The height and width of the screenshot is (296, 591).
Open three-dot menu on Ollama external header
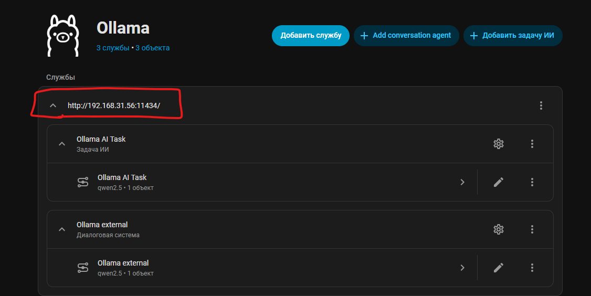[x=532, y=229]
